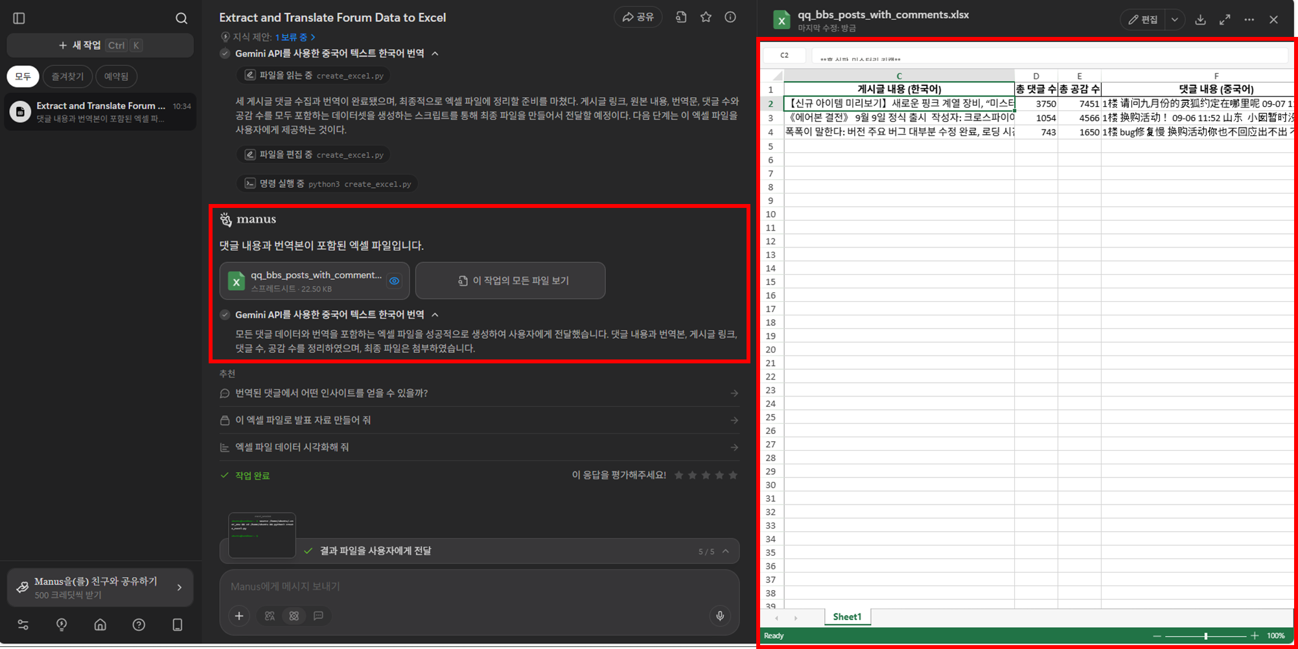This screenshot has width=1298, height=649.
Task: Select the translate-style agent mode icon in the input box
Action: pyautogui.click(x=270, y=616)
